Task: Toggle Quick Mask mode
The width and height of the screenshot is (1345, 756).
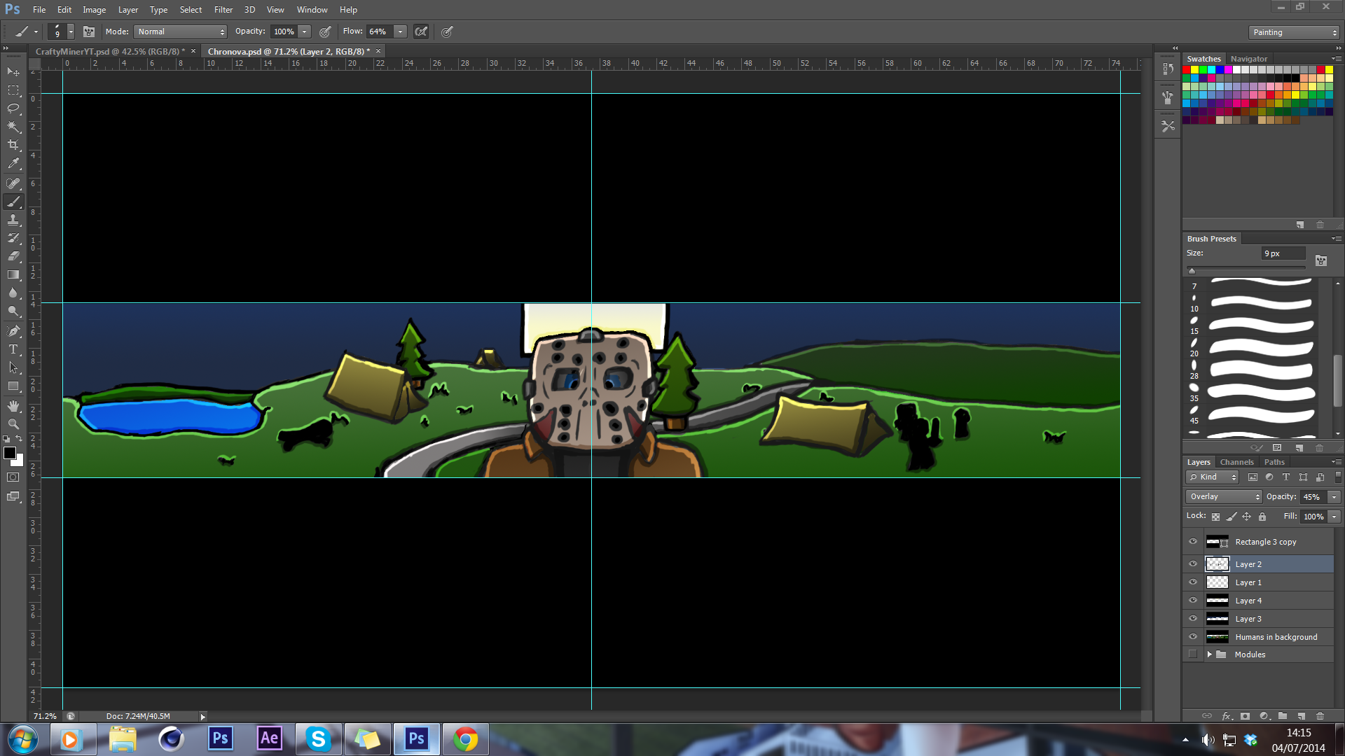Action: 13,477
